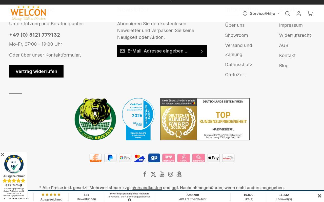Open the Versand und Zahlung link
Viewport: 324px width, 202px height.
238,50
